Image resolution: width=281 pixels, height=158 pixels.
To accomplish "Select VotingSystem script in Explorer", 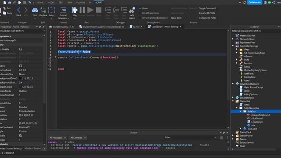I will (x=250, y=94).
